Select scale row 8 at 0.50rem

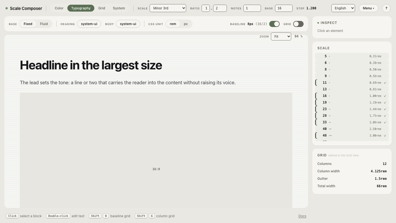coord(352,69)
